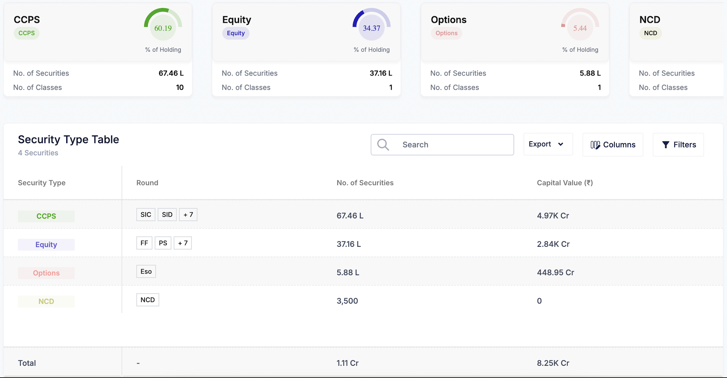Screen dimensions: 727x378
Task: Click the Columns edit icon
Action: tap(595, 145)
